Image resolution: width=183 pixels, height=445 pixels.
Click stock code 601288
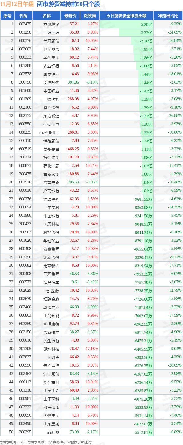25,66
